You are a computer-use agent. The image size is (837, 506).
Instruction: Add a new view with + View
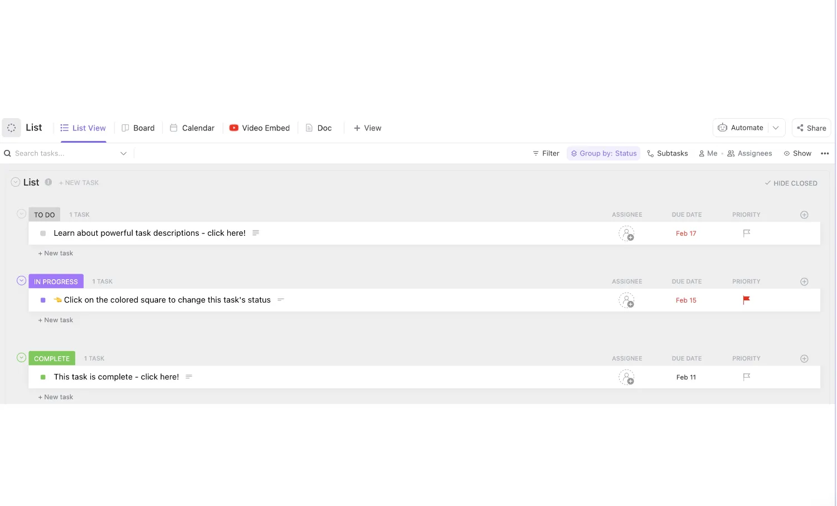367,128
